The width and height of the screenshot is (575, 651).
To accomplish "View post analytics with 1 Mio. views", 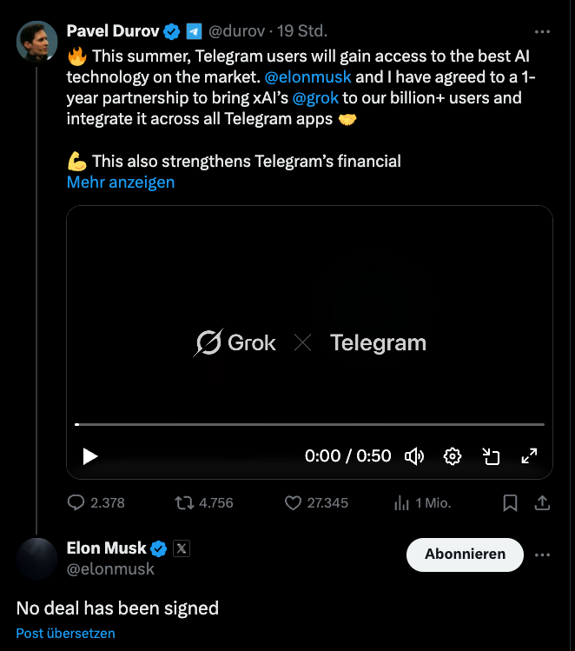I will 402,502.
